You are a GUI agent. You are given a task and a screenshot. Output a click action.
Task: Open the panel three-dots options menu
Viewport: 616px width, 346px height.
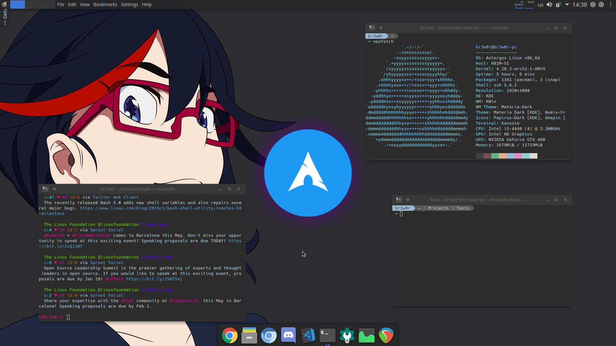pos(610,4)
